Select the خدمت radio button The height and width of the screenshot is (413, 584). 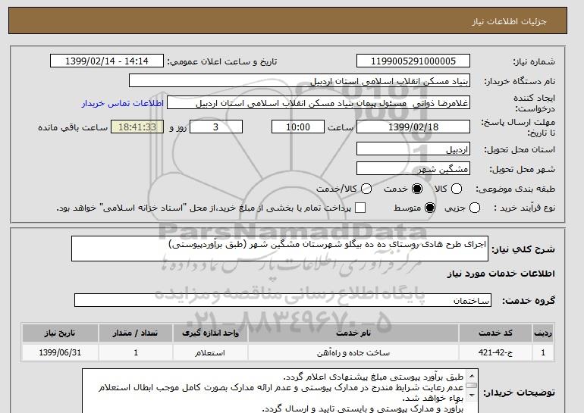[x=417, y=189]
